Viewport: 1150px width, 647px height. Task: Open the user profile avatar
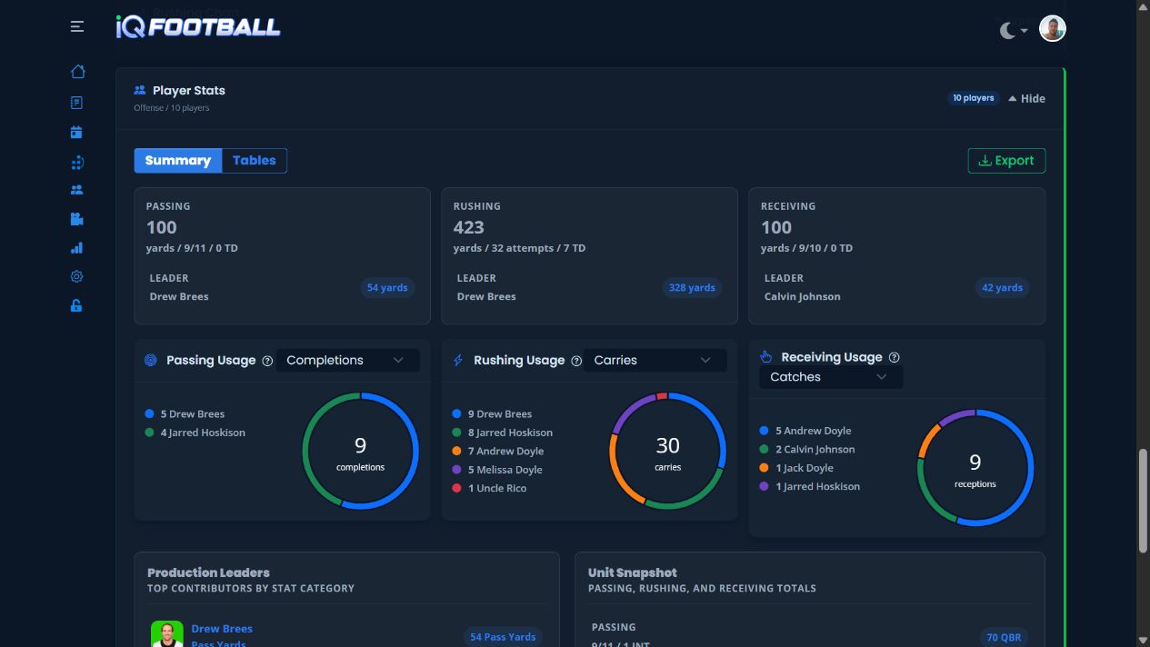pos(1052,28)
